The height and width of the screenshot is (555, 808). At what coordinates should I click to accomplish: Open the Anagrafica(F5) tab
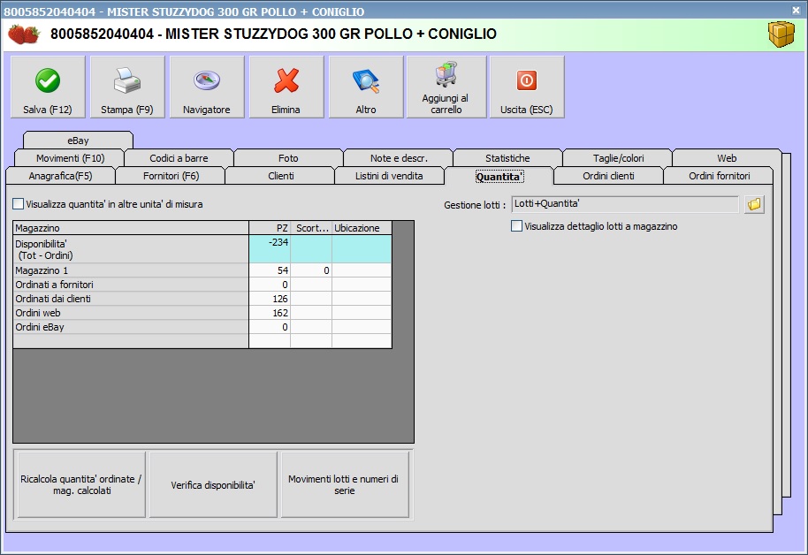tap(60, 176)
